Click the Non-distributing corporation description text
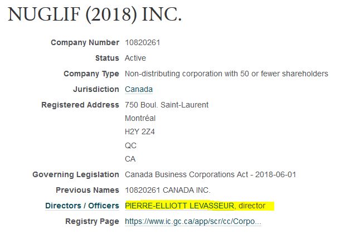This screenshot has height=234, width=340. point(226,74)
